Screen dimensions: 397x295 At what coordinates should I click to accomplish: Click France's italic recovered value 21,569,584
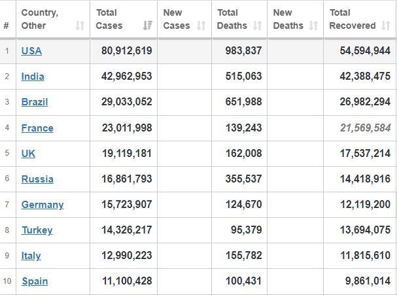(365, 128)
